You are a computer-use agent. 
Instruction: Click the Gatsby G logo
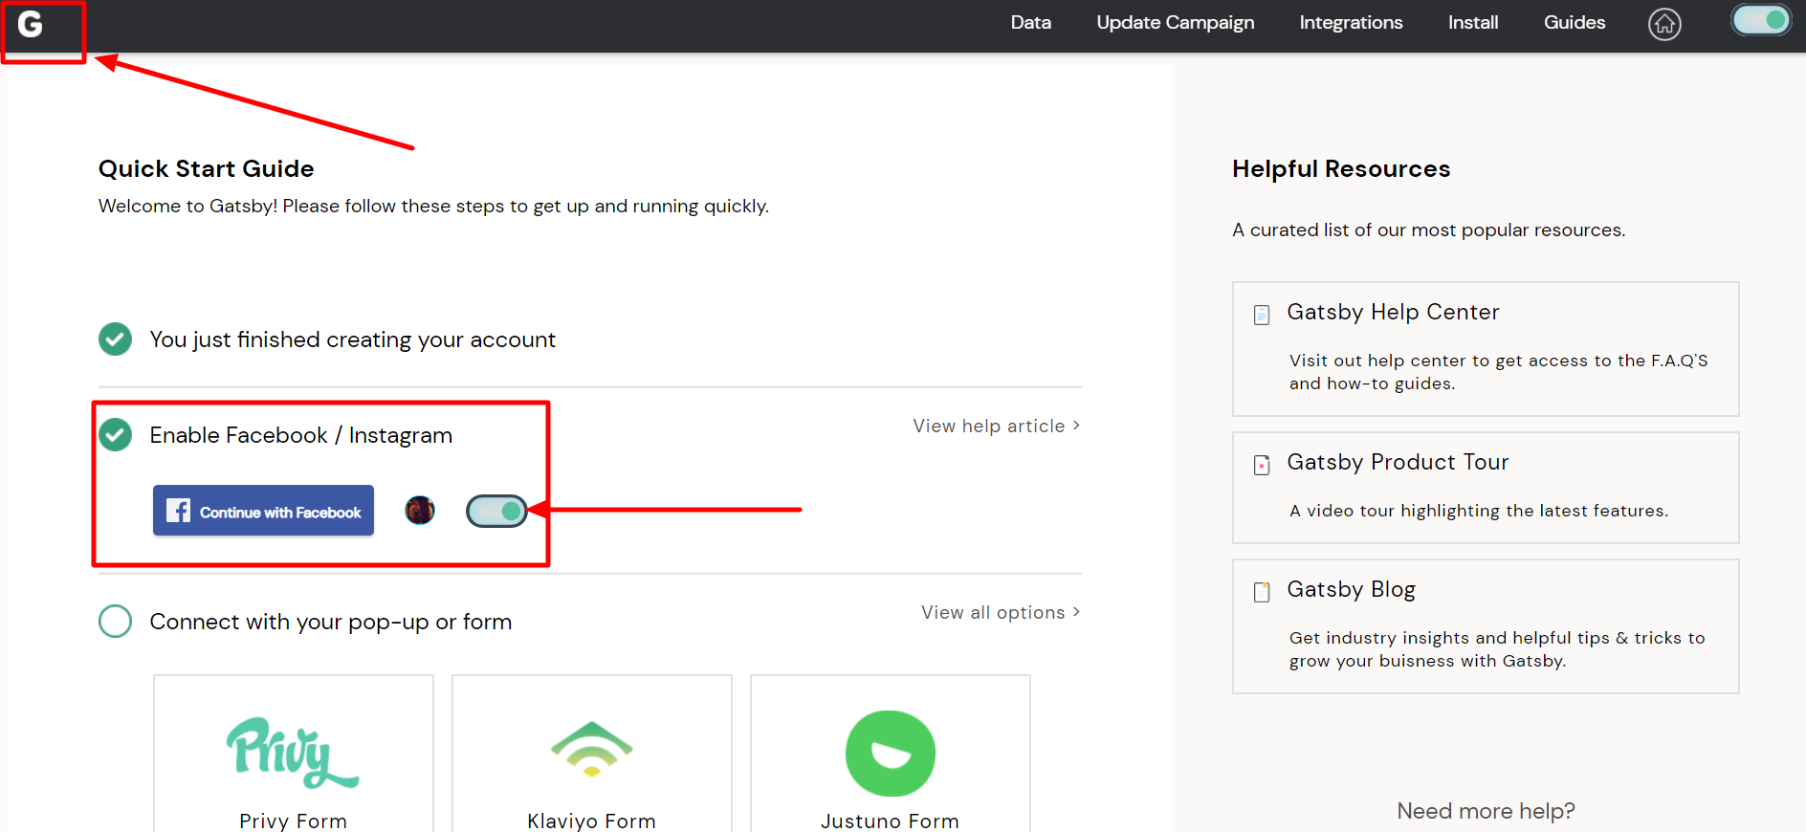[31, 24]
